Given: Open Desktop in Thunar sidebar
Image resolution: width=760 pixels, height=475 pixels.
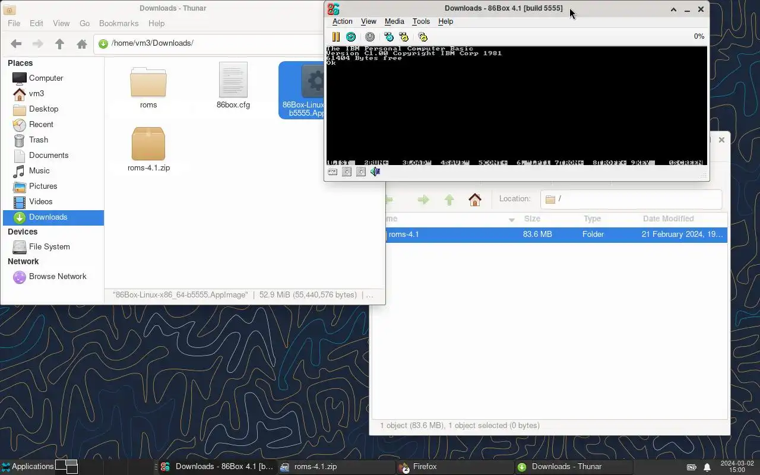Looking at the screenshot, I should [53, 109].
